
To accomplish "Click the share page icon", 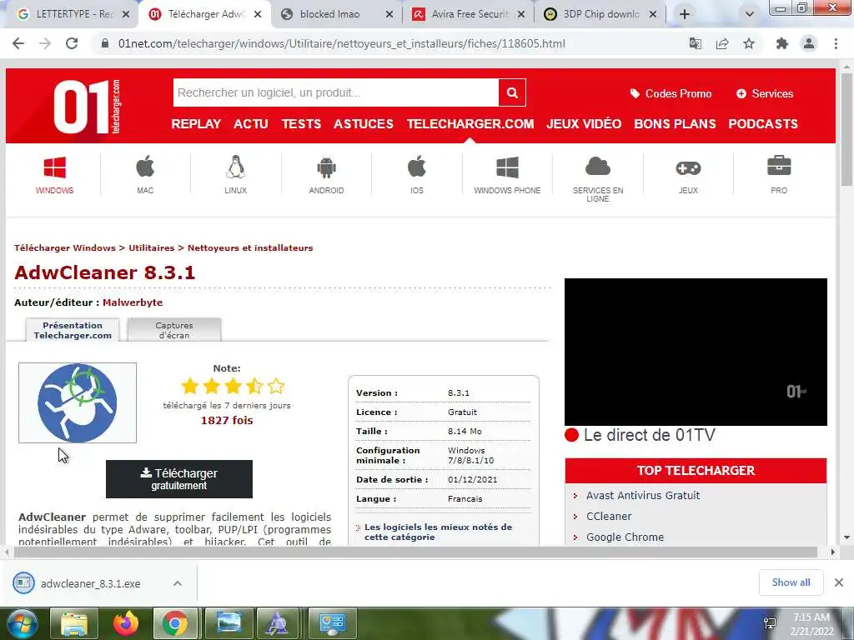I will pos(722,43).
